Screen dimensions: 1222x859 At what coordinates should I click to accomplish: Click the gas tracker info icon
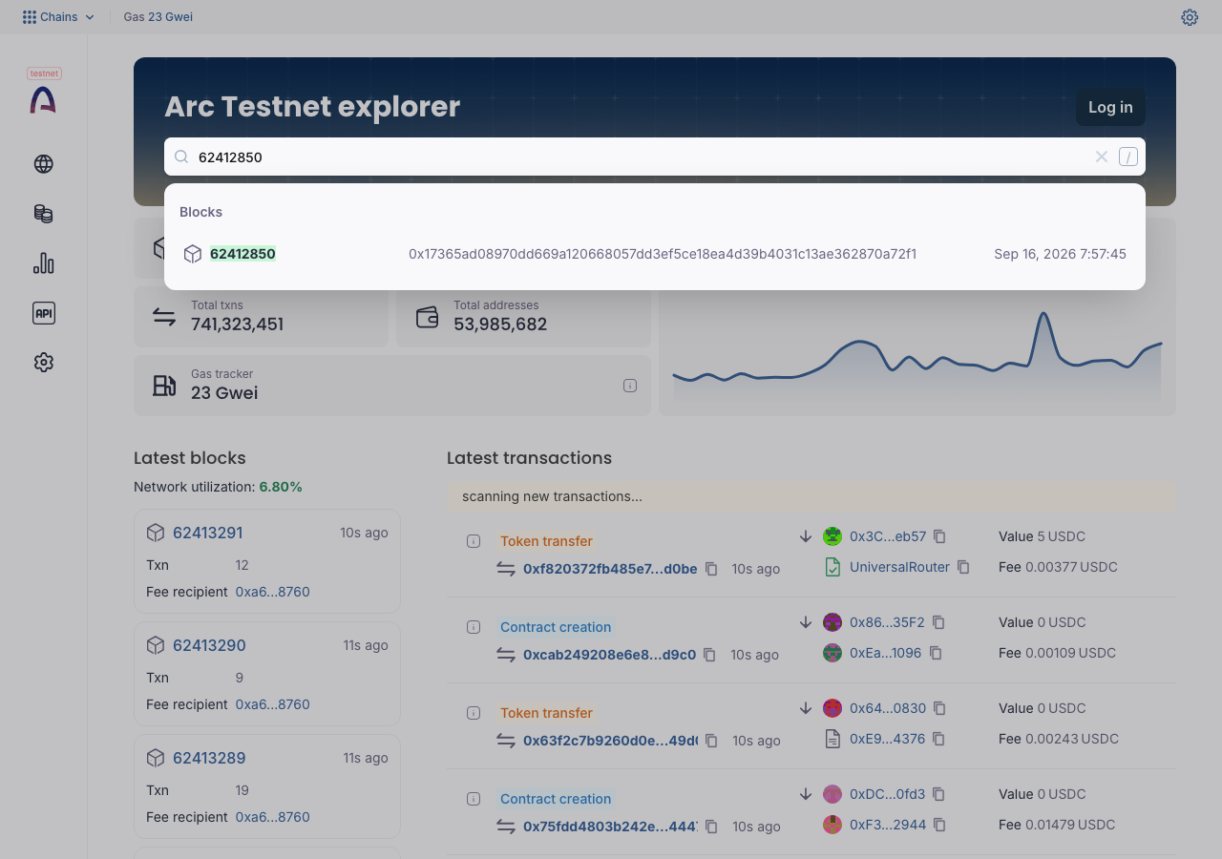(x=630, y=386)
